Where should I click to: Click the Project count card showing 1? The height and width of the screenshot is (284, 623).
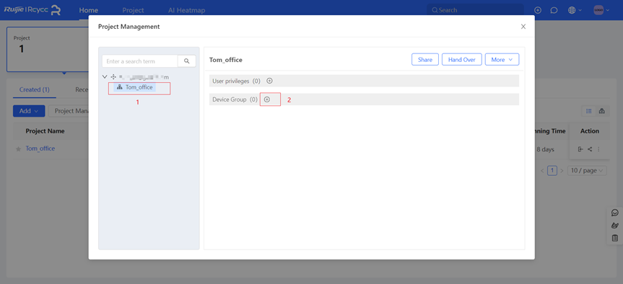(x=48, y=49)
